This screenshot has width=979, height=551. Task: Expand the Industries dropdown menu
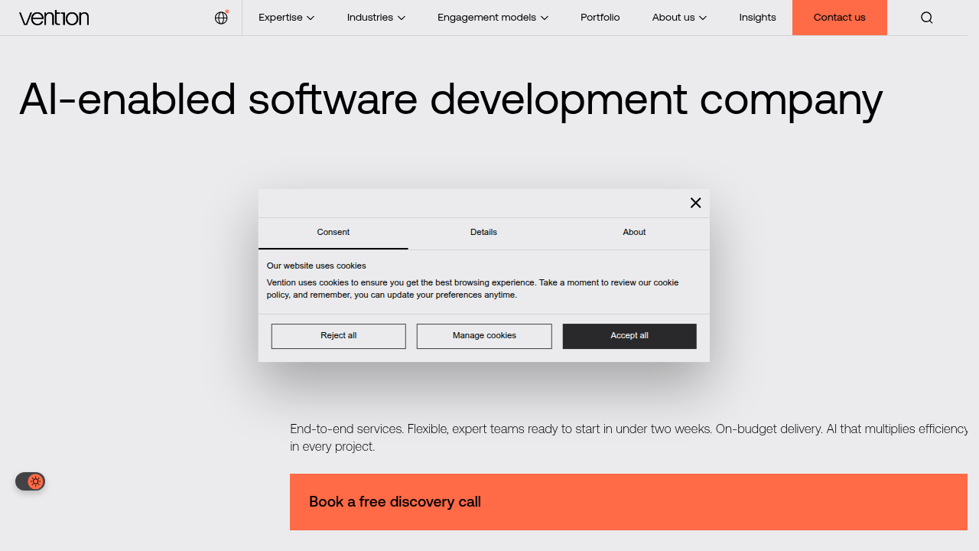tap(376, 18)
